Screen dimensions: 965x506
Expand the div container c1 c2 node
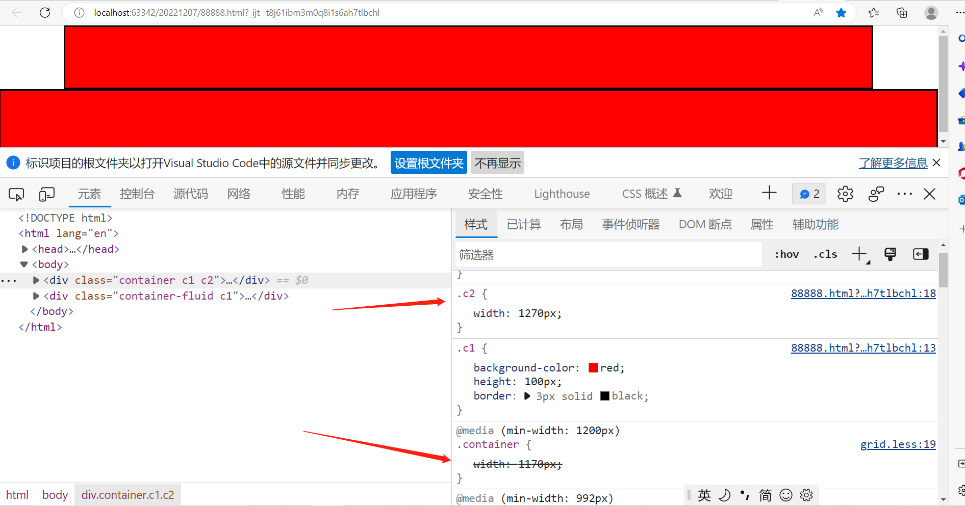pyautogui.click(x=36, y=280)
